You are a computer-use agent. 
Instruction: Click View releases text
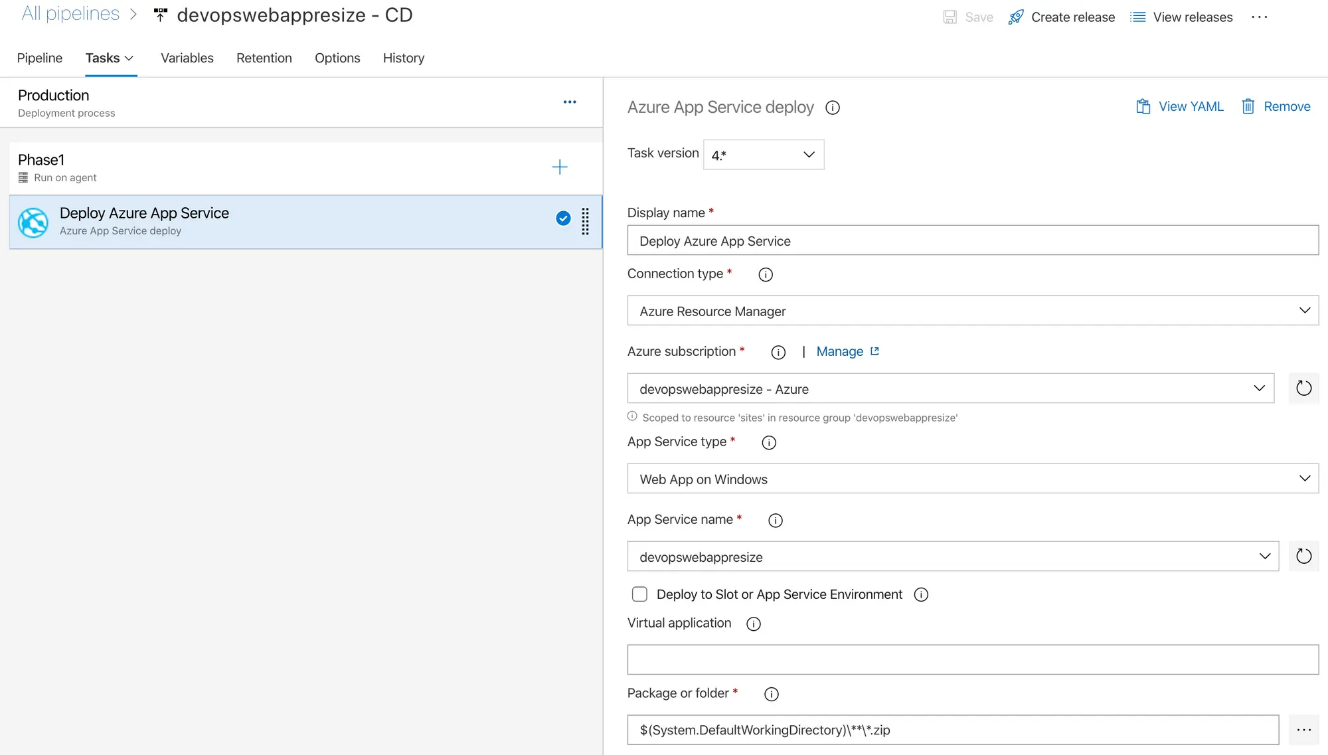pyautogui.click(x=1193, y=17)
